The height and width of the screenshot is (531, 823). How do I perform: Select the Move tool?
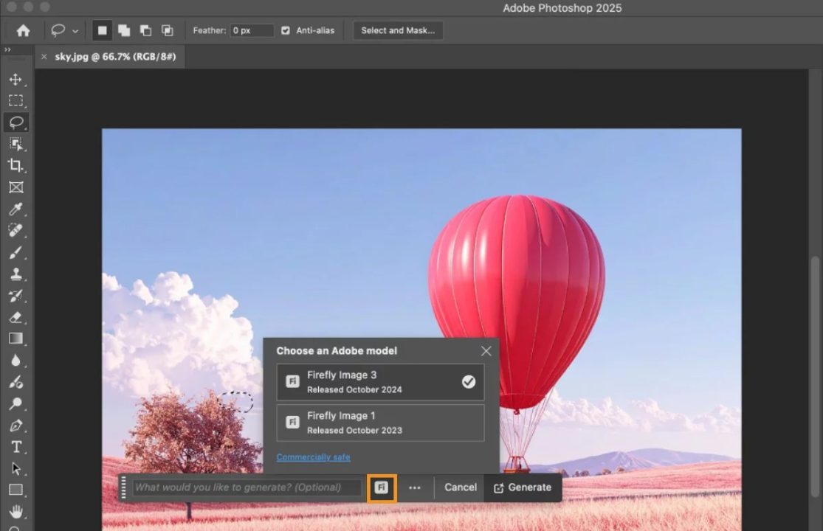tap(16, 80)
